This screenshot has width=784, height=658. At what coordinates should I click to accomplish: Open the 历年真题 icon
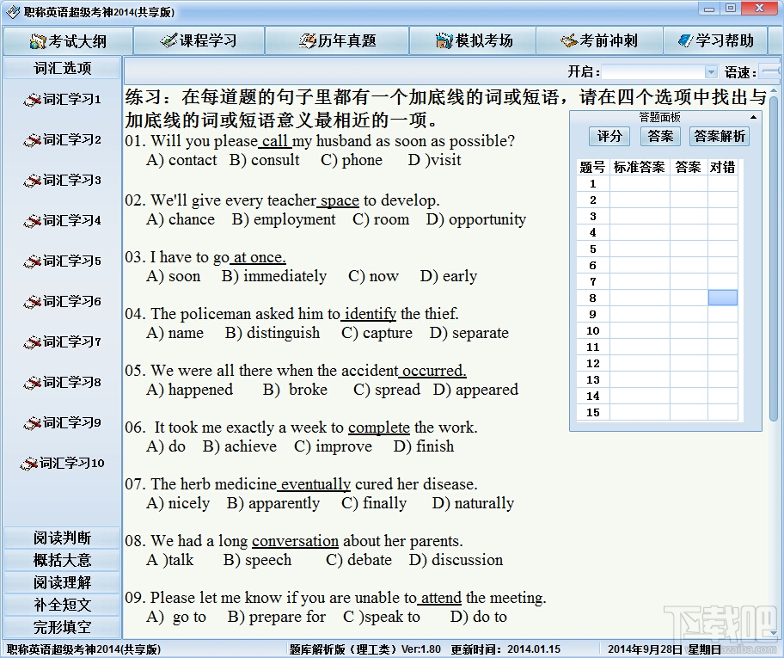[307, 41]
